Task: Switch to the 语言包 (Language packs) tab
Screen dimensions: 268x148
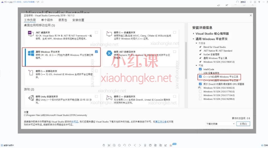Action: coord(62,20)
